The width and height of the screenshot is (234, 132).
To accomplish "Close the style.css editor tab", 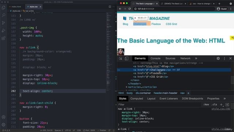I will click(40, 7).
